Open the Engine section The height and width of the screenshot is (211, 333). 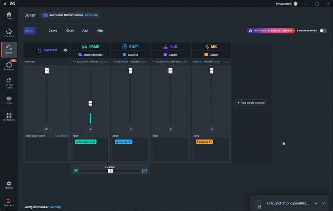click(9, 100)
